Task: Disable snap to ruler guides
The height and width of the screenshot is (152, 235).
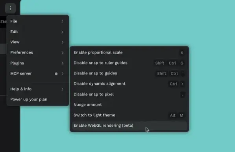Action: tap(130, 63)
